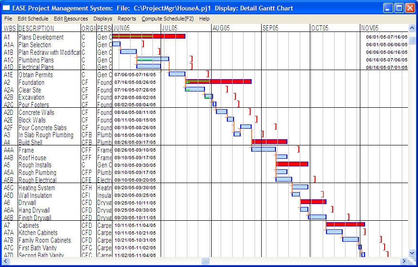Click the horizontal scrollbar left arrow
Image resolution: width=418 pixels, height=267 pixels.
pyautogui.click(x=6, y=261)
